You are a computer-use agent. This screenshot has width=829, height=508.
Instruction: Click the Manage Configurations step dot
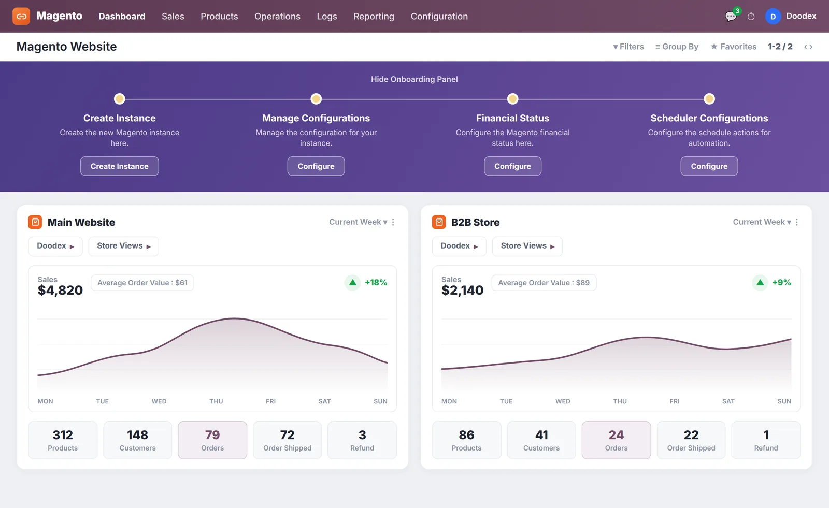(x=316, y=99)
